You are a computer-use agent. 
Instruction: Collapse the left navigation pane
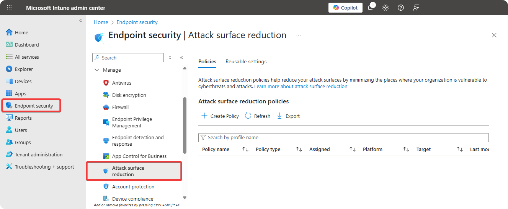pyautogui.click(x=81, y=21)
